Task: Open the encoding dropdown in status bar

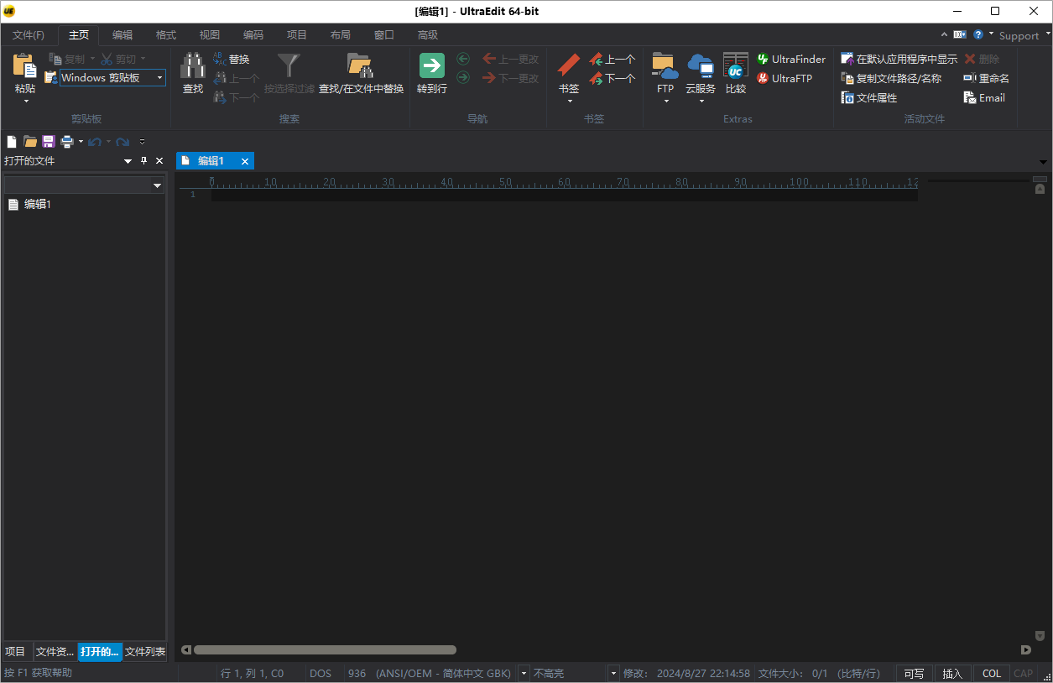Action: coord(524,673)
